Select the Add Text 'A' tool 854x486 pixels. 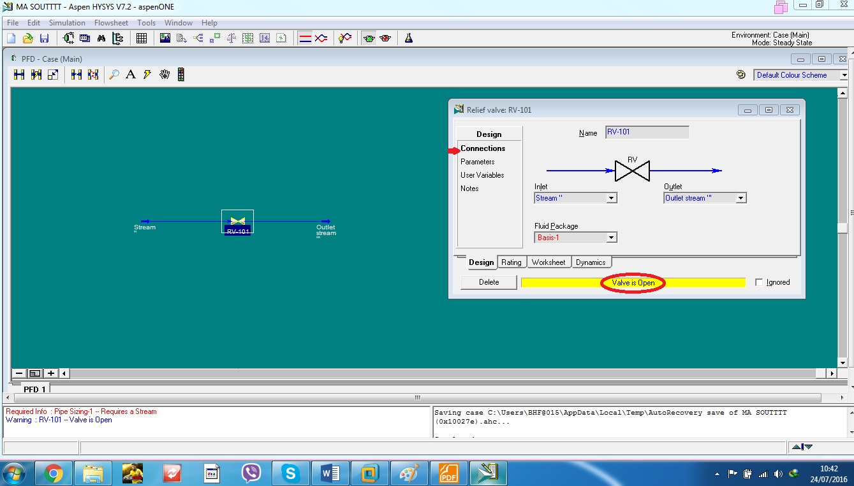pyautogui.click(x=131, y=75)
